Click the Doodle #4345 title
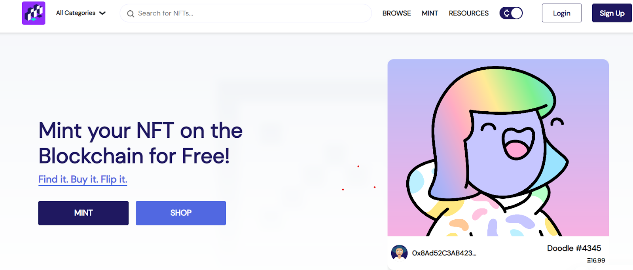This screenshot has width=633, height=270. (x=574, y=248)
